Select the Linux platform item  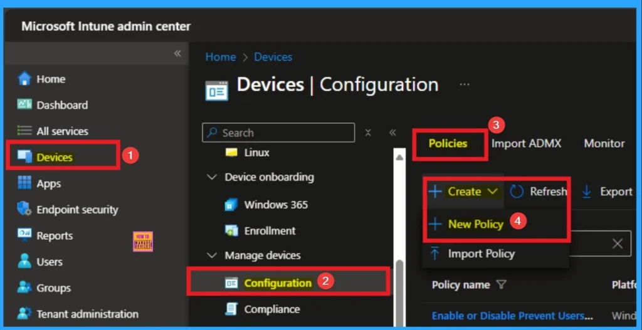click(256, 153)
